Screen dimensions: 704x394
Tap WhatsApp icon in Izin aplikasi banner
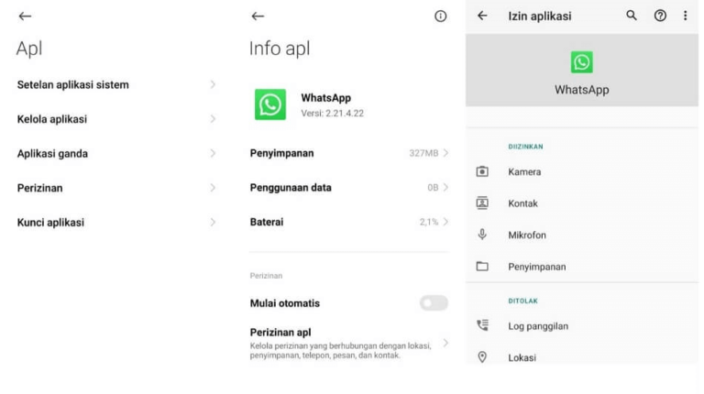tap(581, 62)
